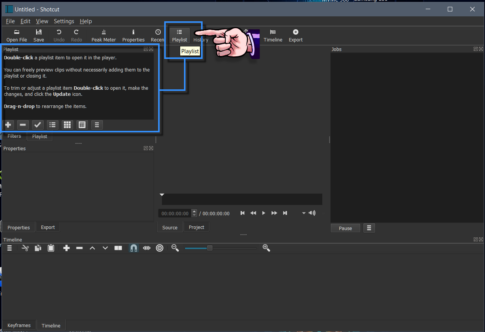The image size is (485, 332).
Task: Click the Undo toolbar button
Action: 59,36
